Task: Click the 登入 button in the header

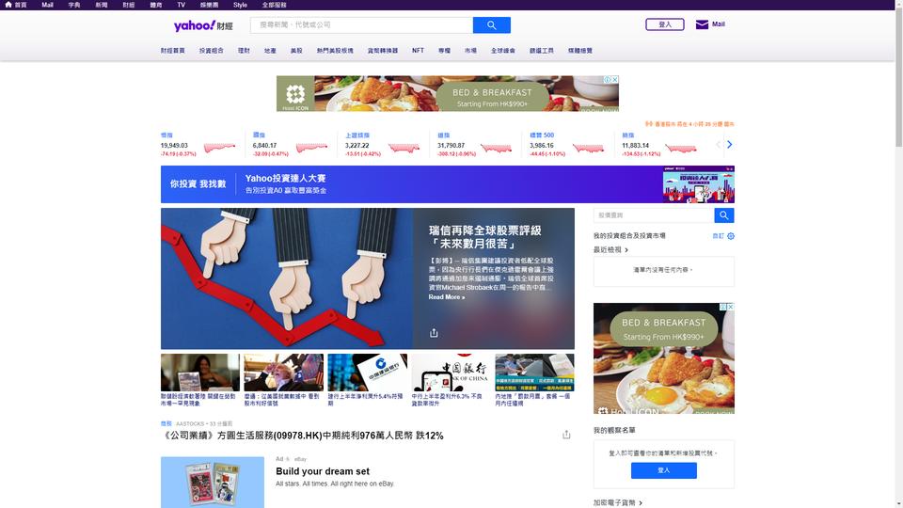Action: (x=665, y=24)
